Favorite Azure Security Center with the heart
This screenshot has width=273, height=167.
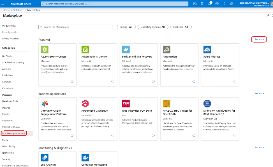(x=72, y=82)
